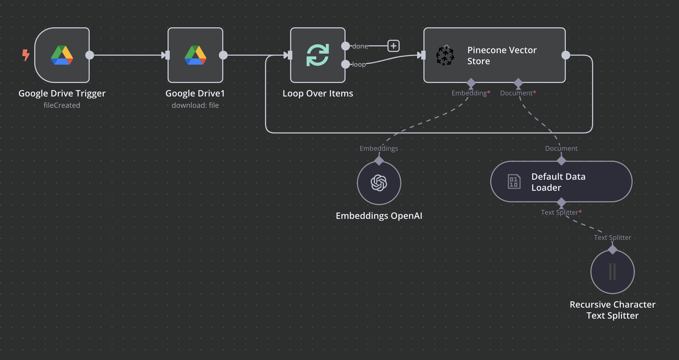Viewport: 679px width, 360px height.
Task: Select the Google Drive1 node icon
Action: 195,55
